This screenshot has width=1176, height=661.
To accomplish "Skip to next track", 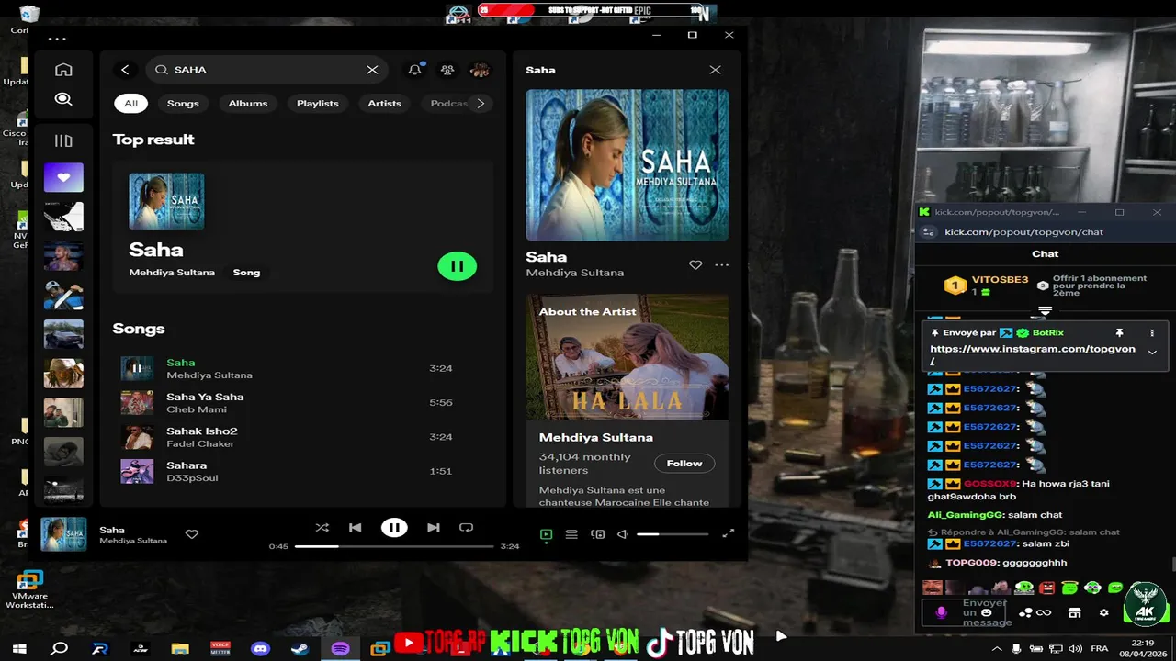I will tap(433, 528).
